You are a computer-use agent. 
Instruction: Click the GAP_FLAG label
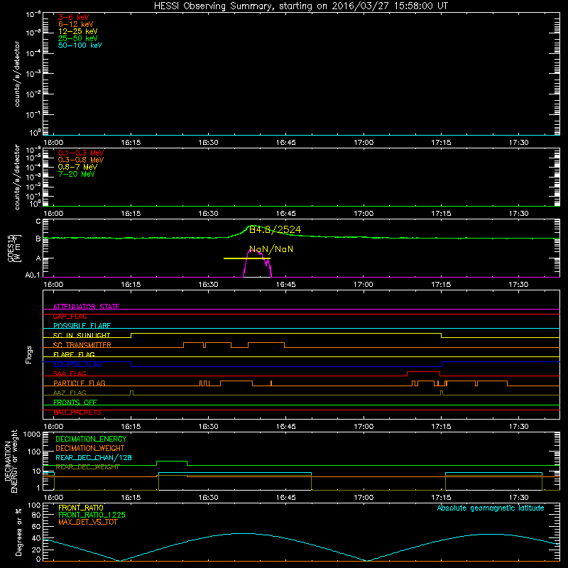[x=70, y=316]
